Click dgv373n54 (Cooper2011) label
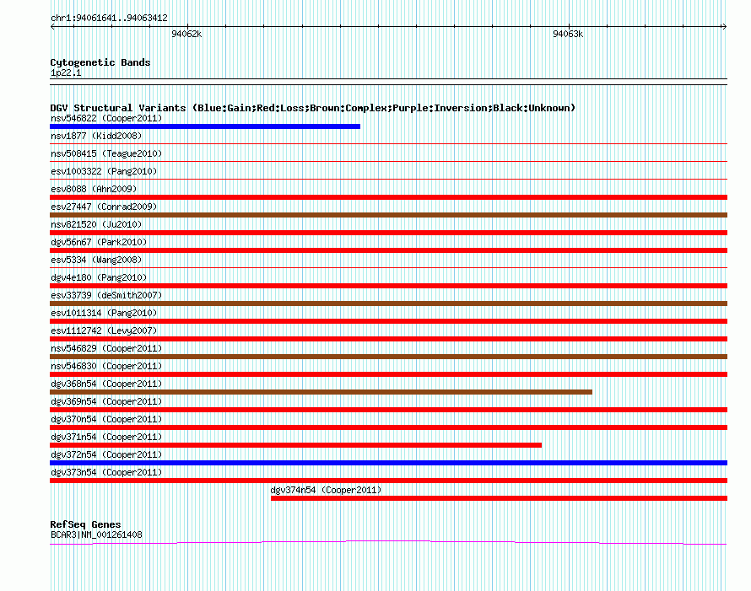This screenshot has height=591, width=751. [x=106, y=472]
